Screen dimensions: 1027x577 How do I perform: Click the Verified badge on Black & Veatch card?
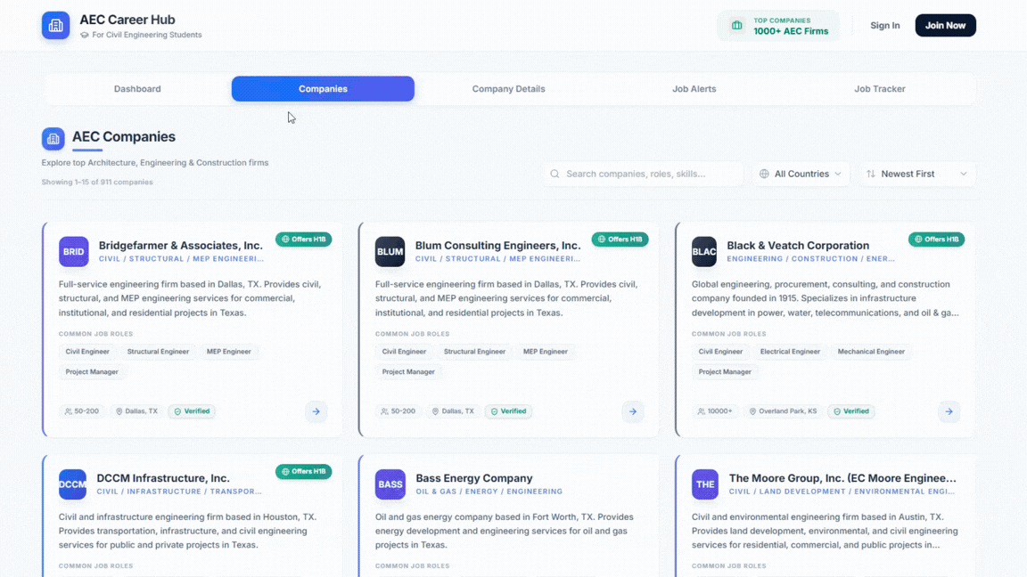point(850,411)
